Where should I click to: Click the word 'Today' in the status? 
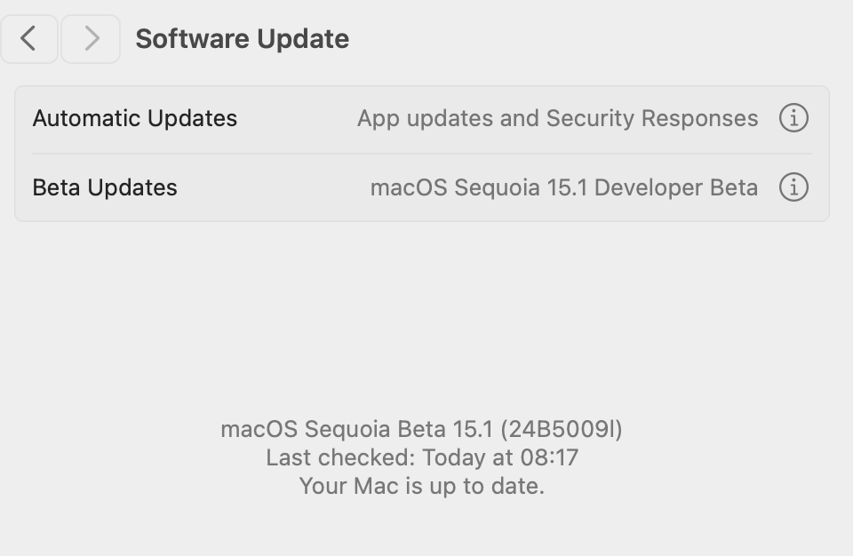coord(450,458)
